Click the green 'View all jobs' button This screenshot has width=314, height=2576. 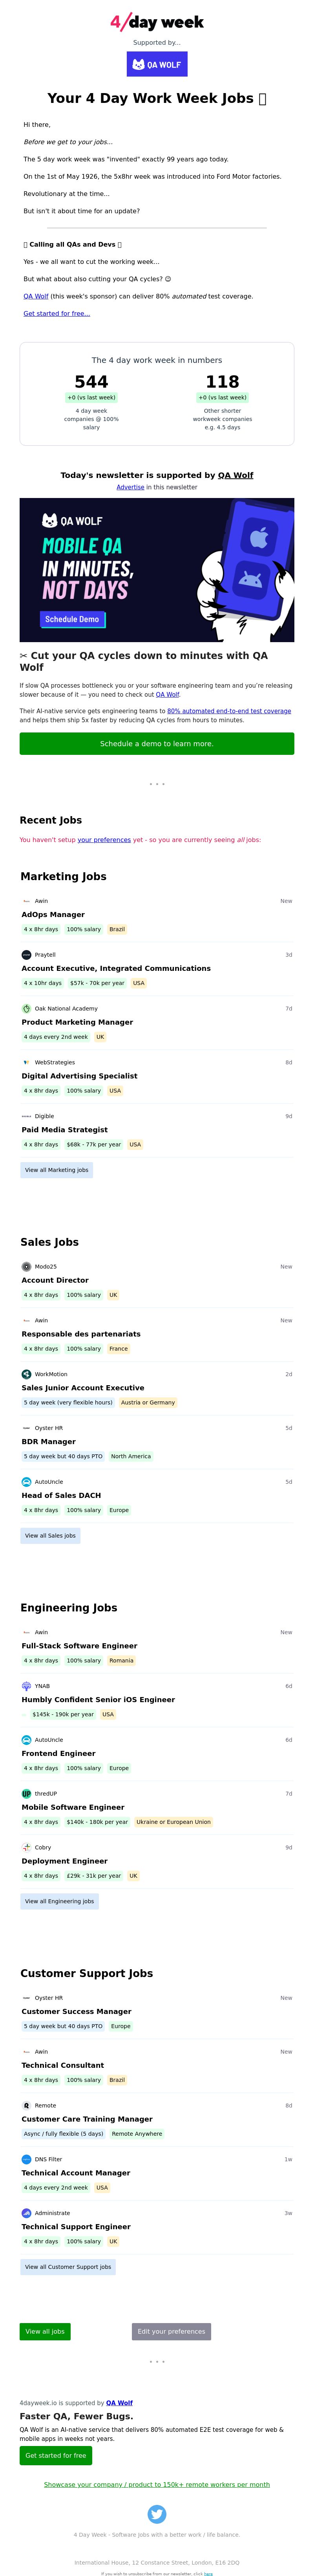point(45,2331)
